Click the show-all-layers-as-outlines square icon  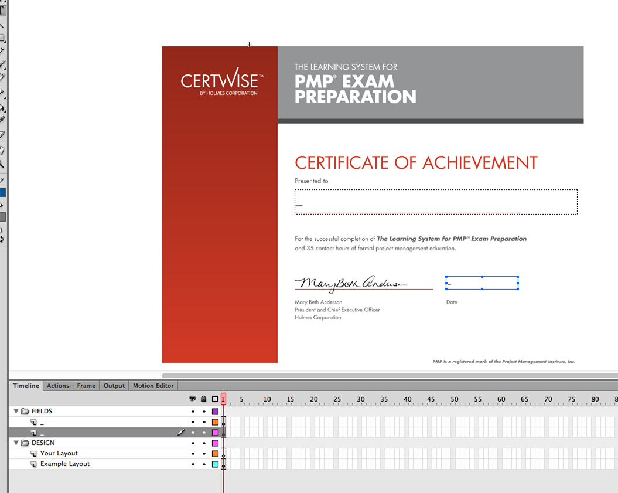215,399
